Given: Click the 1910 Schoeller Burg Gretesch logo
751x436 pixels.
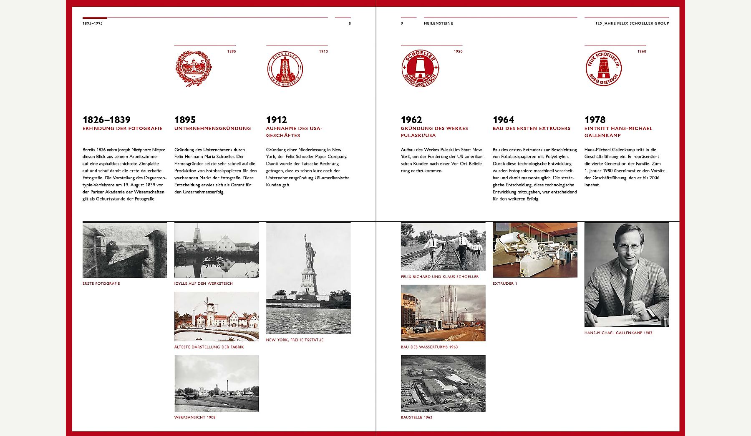Looking at the screenshot, I should [x=285, y=69].
